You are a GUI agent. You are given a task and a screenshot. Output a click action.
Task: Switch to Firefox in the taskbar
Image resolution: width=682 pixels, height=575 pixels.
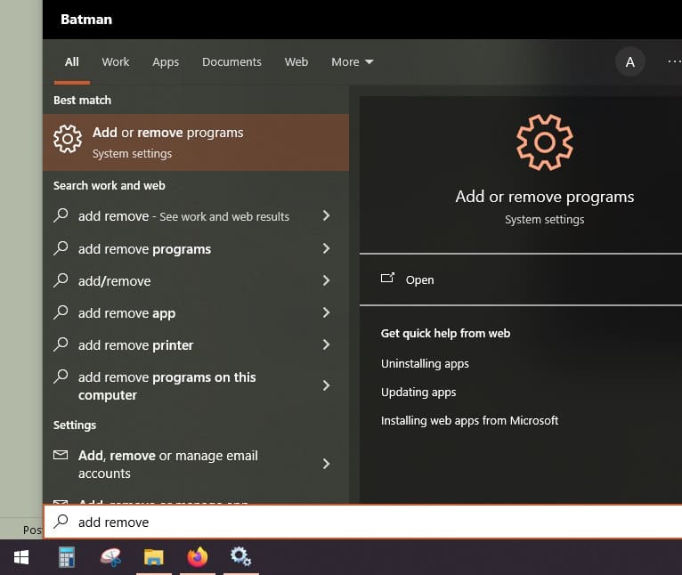pos(198,557)
